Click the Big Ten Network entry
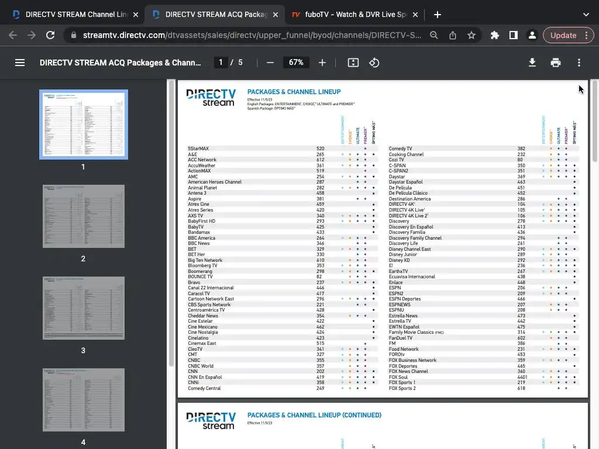The width and height of the screenshot is (599, 449). pyautogui.click(x=205, y=260)
